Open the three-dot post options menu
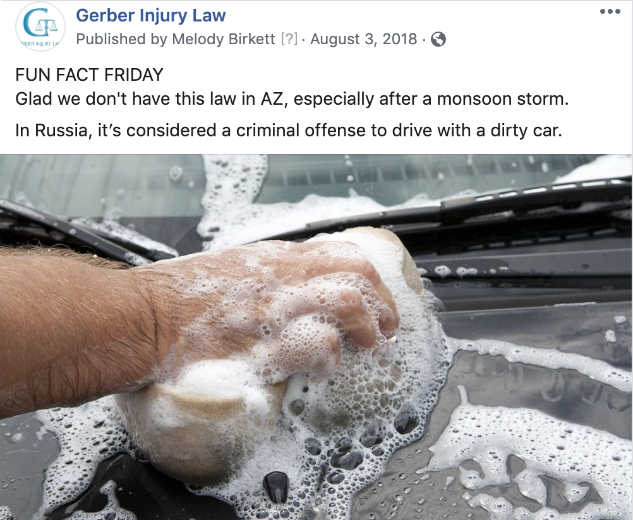The width and height of the screenshot is (633, 520). click(610, 11)
